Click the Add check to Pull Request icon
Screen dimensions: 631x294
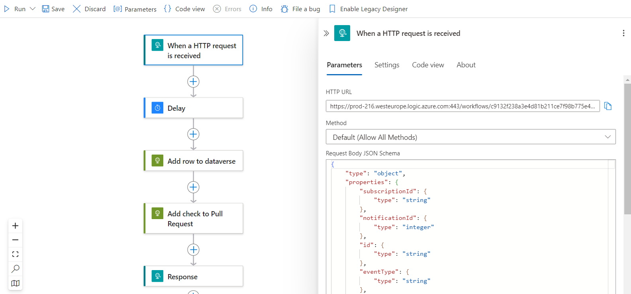point(158,213)
